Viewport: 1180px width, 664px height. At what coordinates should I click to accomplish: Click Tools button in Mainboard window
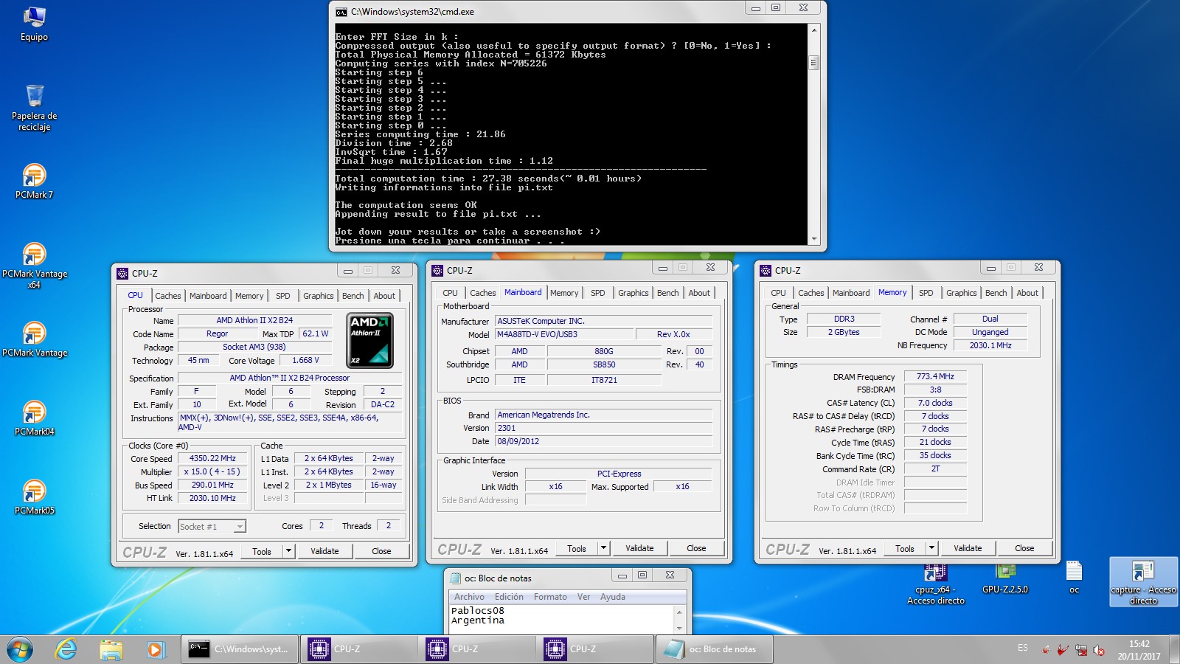coord(577,548)
